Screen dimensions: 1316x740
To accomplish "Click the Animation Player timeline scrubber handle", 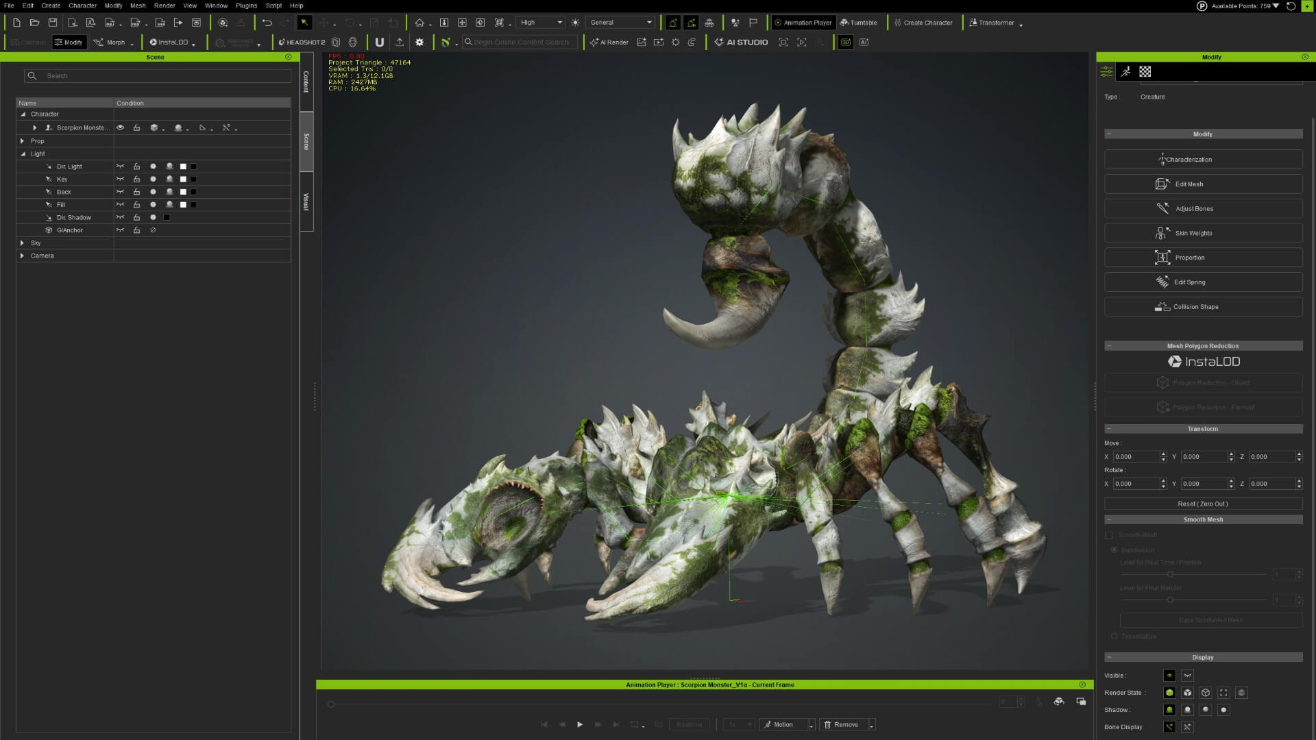I will (x=331, y=704).
